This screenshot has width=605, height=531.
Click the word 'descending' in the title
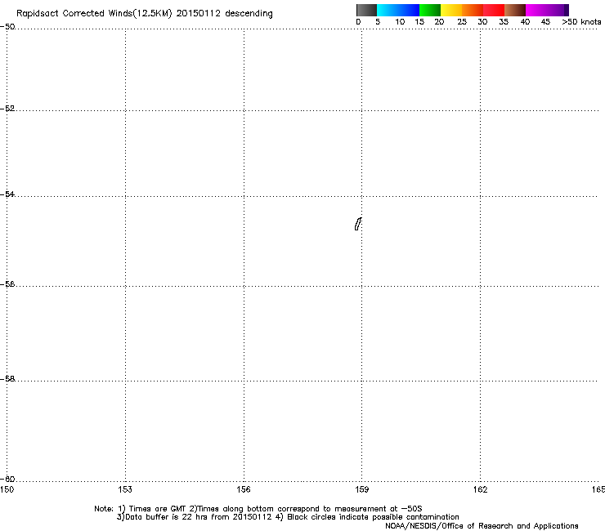(249, 14)
